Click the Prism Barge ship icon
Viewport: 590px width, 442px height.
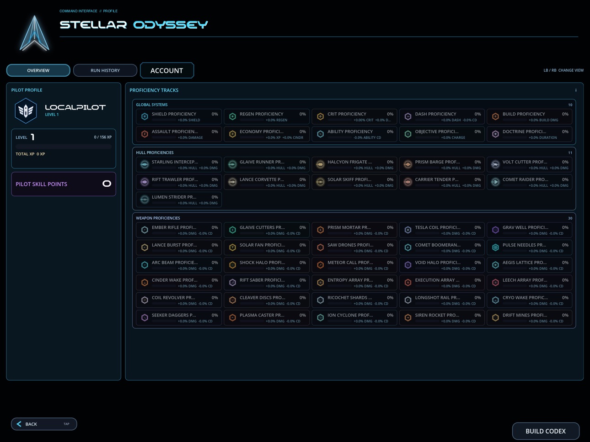(408, 164)
